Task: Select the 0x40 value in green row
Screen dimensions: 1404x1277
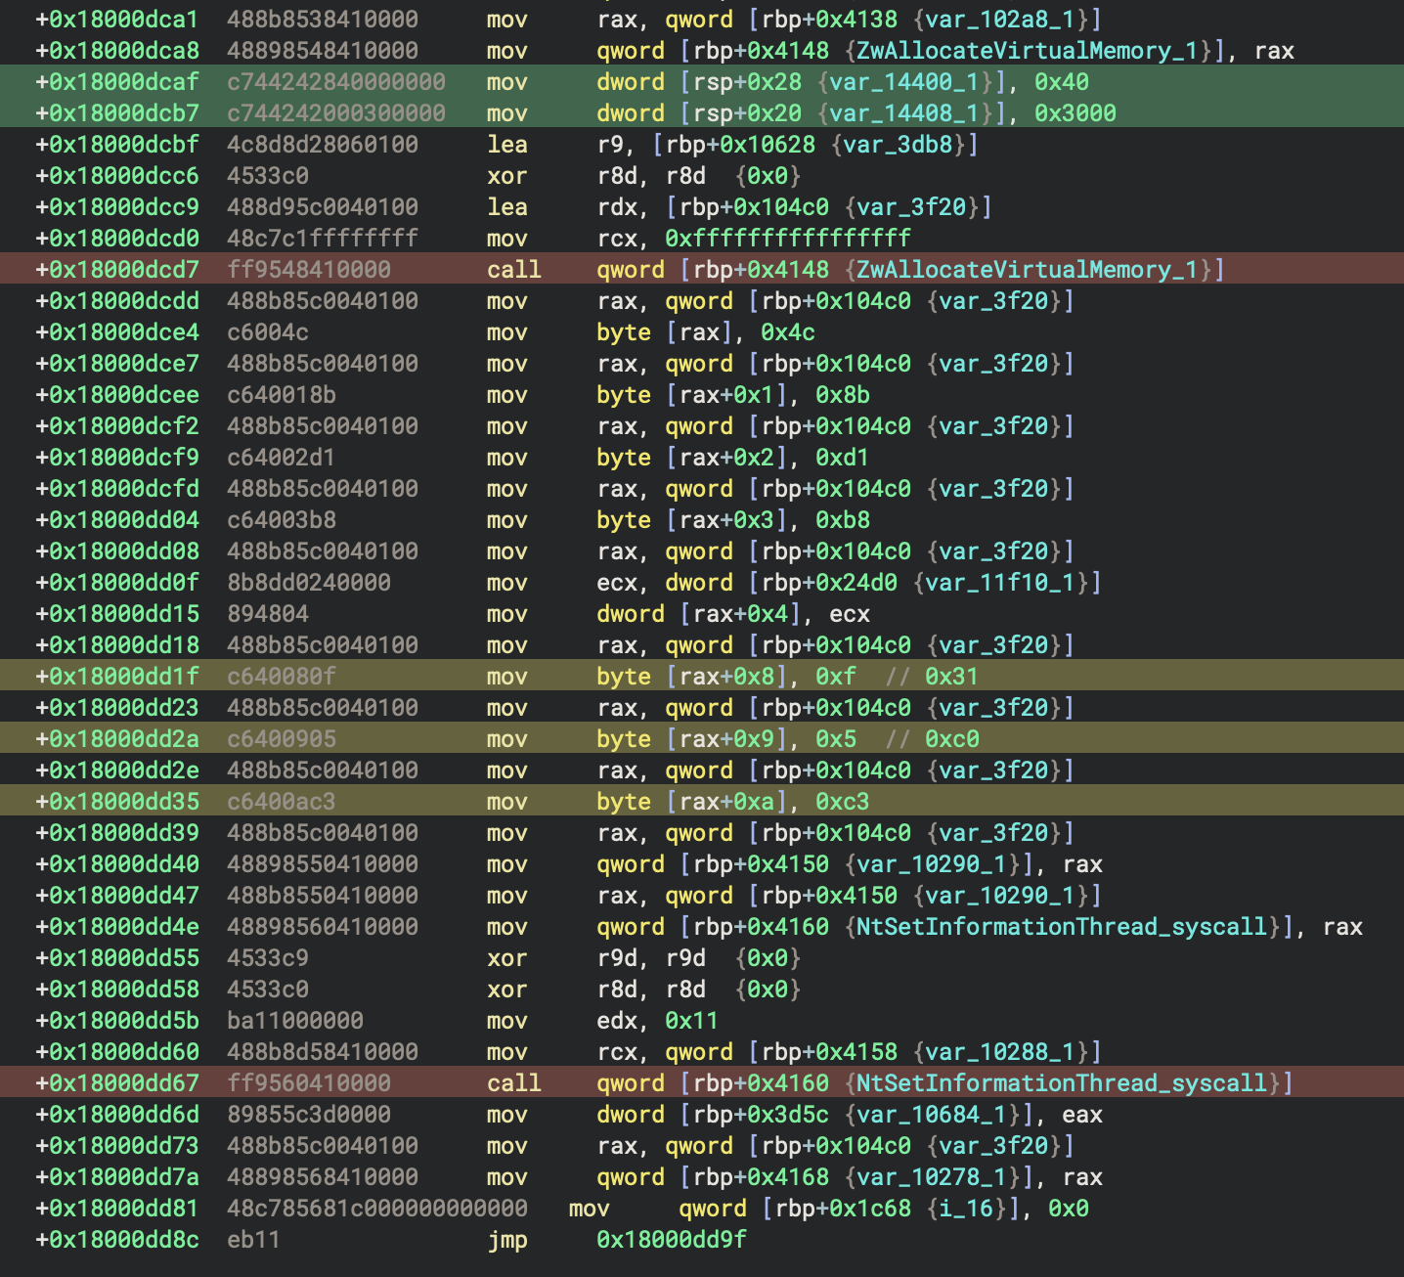Action: (1062, 82)
